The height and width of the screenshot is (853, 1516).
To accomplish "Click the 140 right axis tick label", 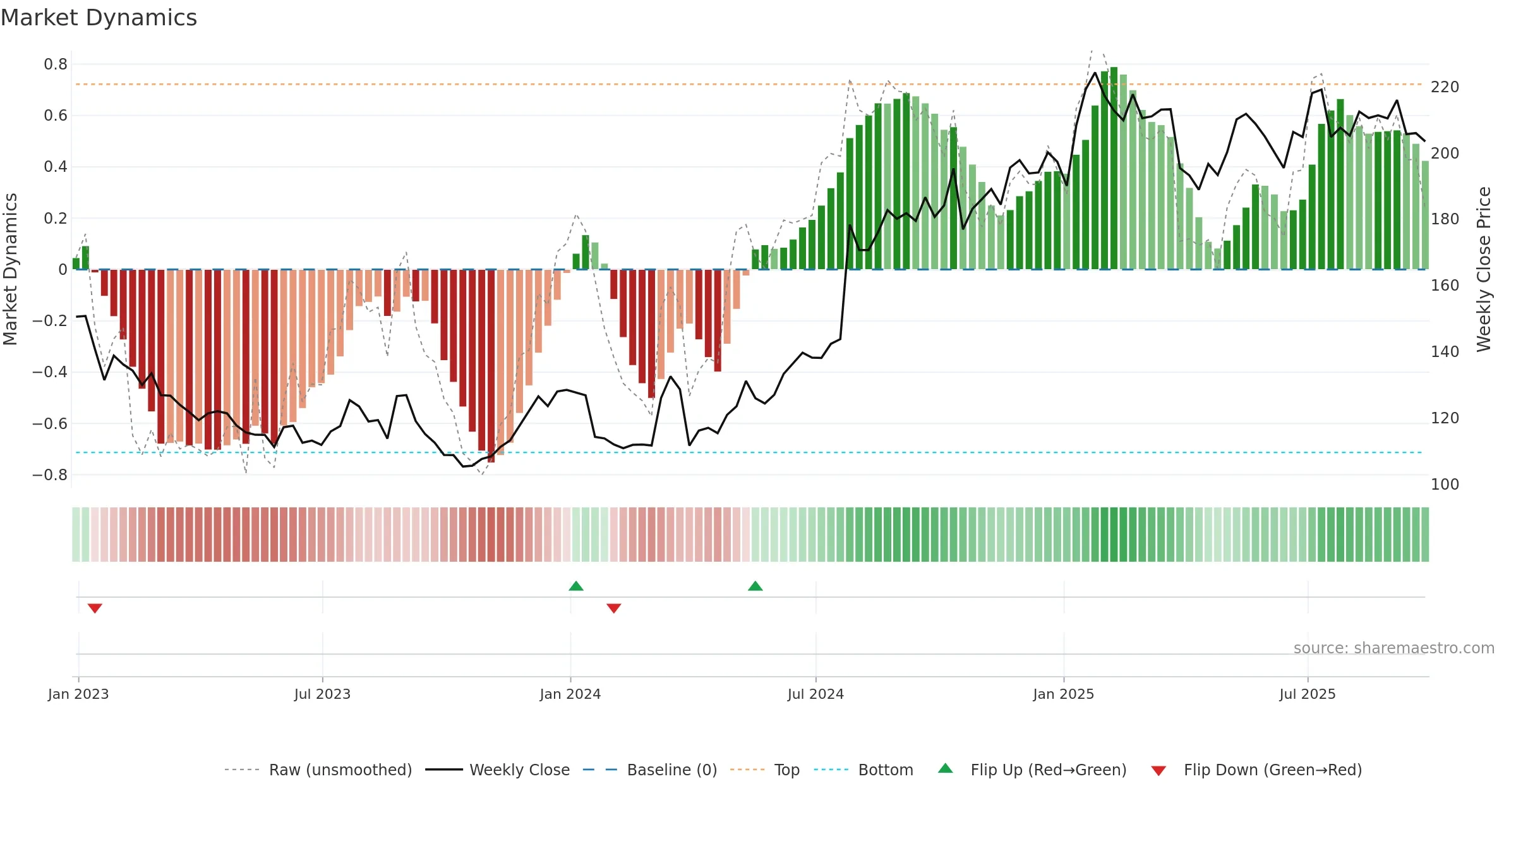I will (1445, 352).
